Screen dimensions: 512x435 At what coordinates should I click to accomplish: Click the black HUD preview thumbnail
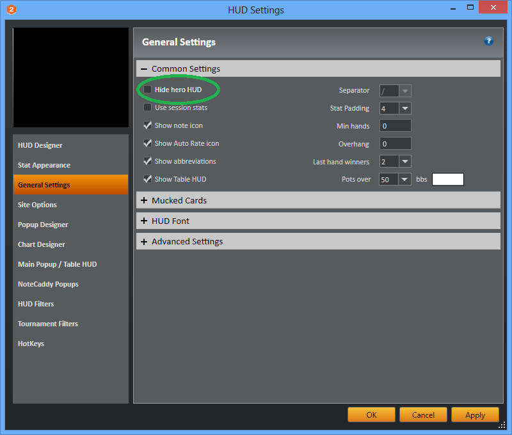[71, 77]
